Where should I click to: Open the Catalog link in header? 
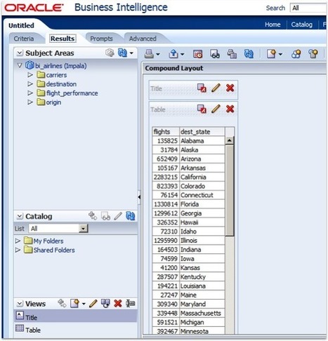pyautogui.click(x=301, y=25)
